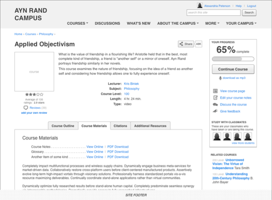
Task: Click the course image placeholder
Action: (x=34, y=72)
